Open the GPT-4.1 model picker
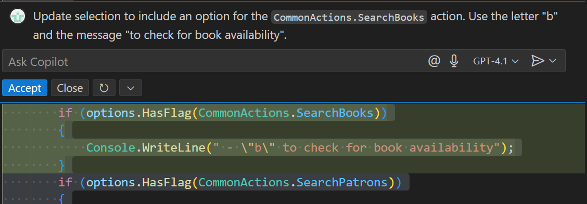The image size is (587, 204). click(x=495, y=61)
